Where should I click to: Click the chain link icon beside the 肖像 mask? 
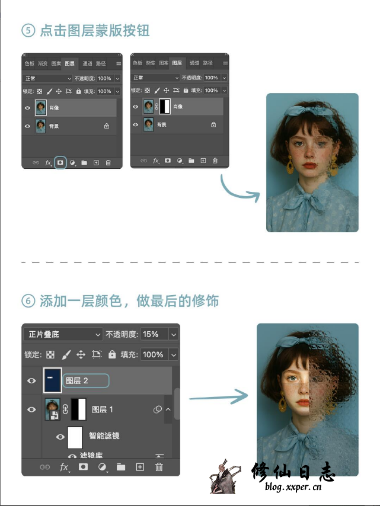[x=157, y=107]
